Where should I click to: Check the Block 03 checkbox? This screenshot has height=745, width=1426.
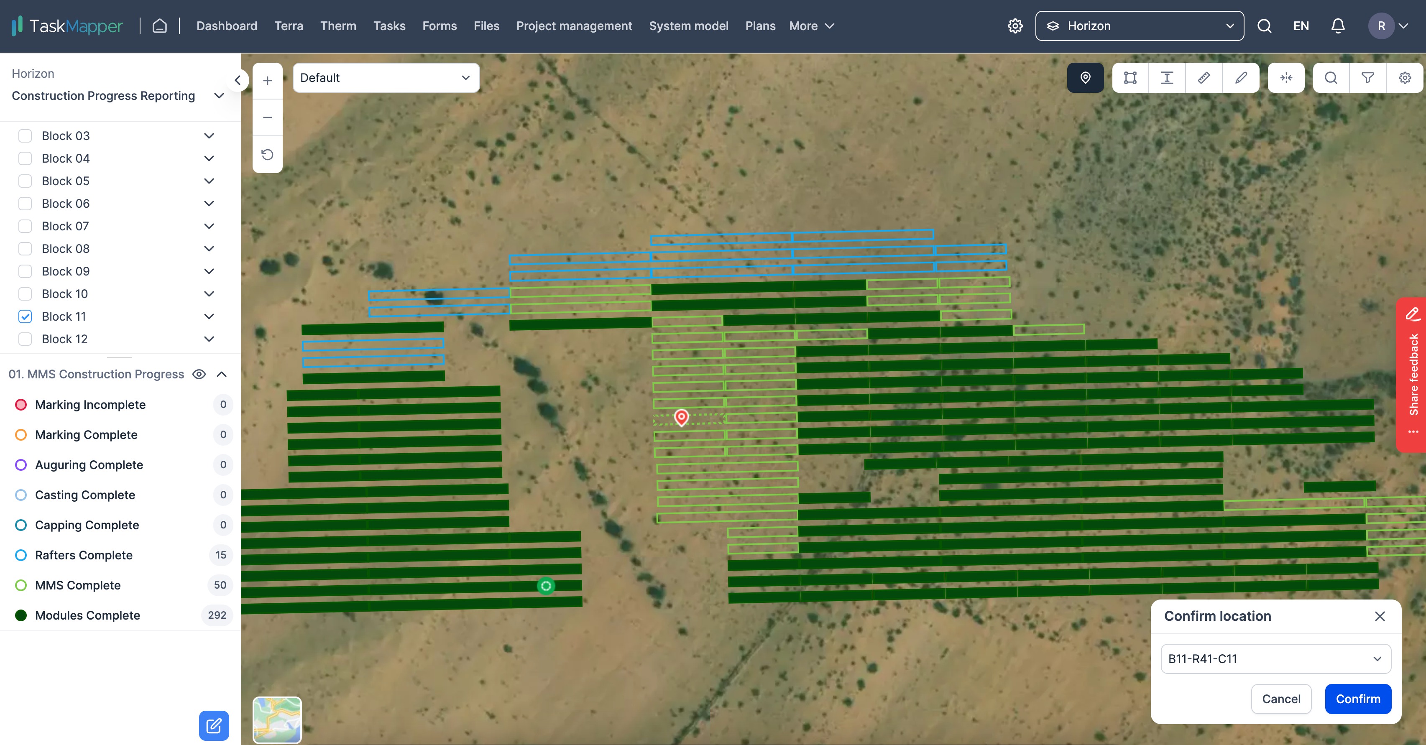pyautogui.click(x=25, y=135)
